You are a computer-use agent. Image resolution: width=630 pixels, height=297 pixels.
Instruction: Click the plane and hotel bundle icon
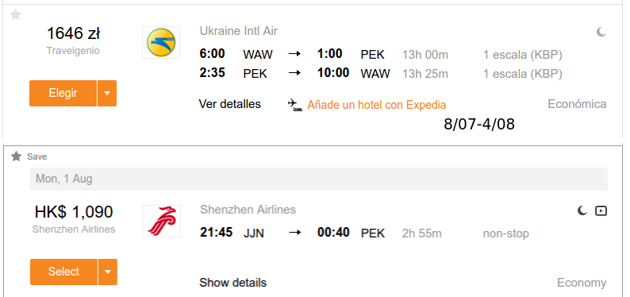[294, 105]
